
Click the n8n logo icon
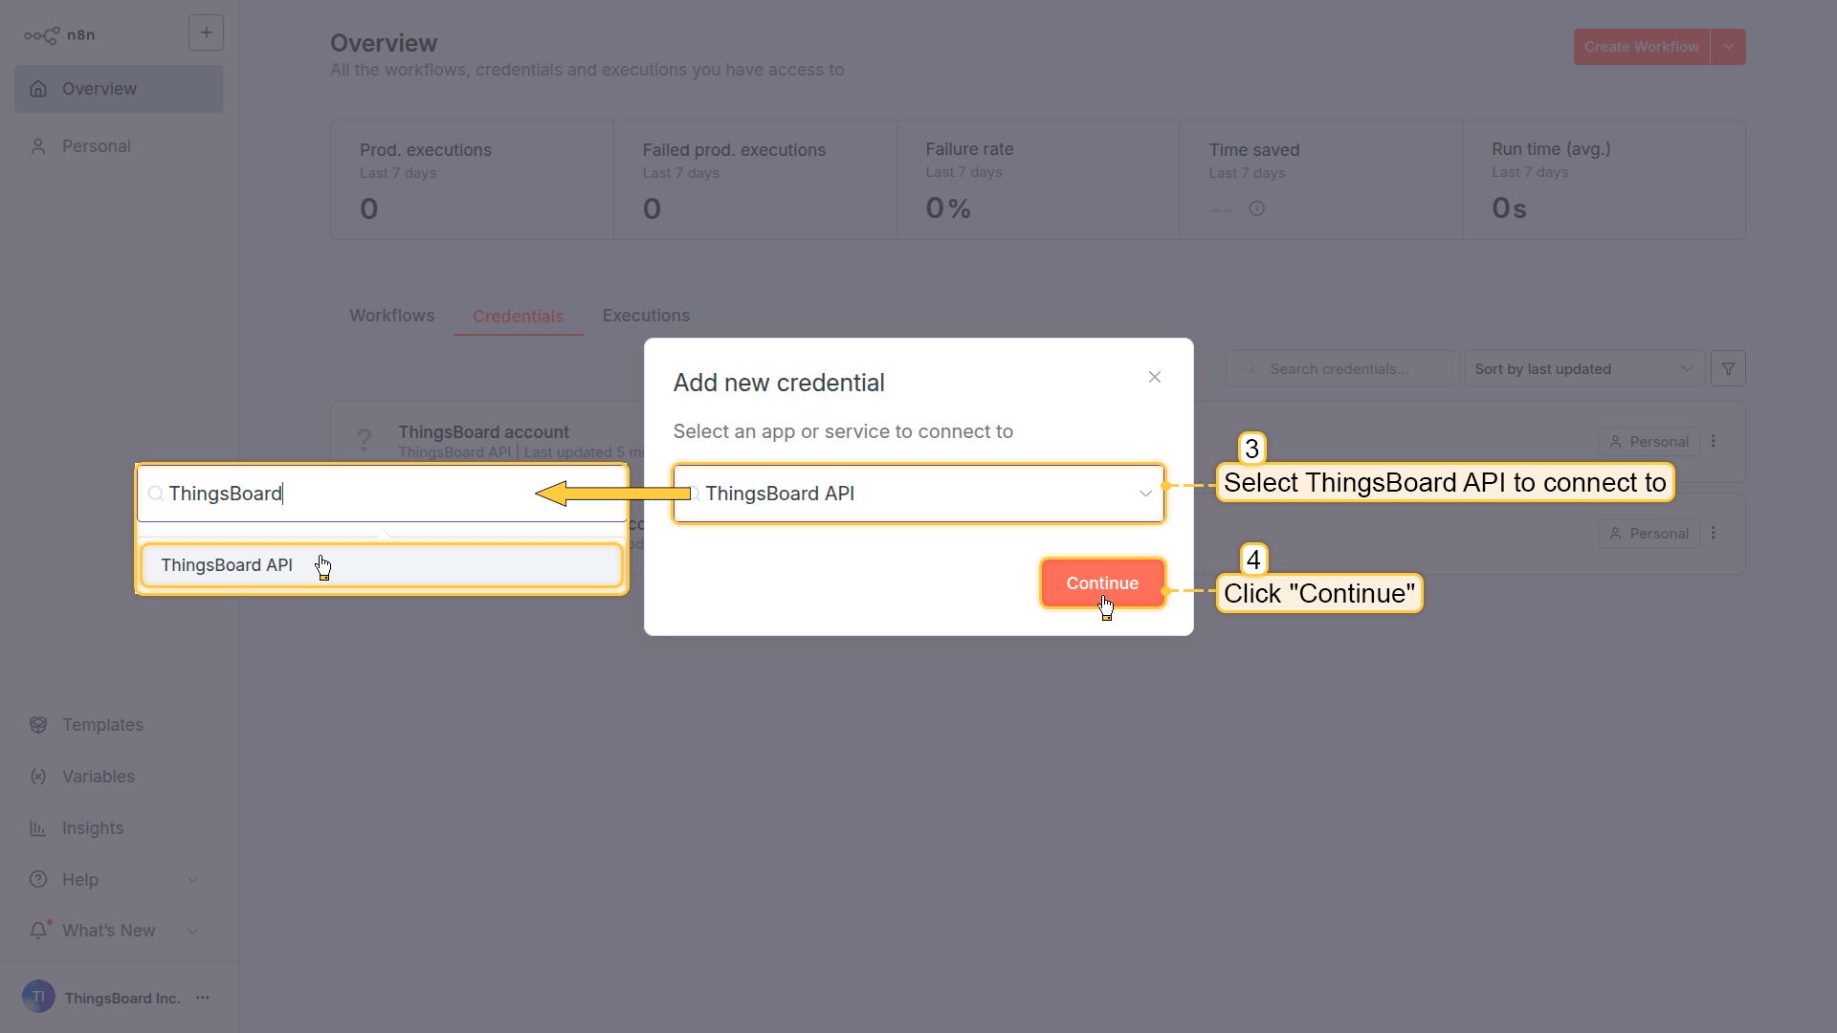point(42,35)
